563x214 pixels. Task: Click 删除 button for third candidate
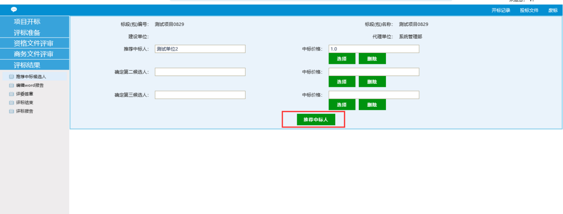pos(372,105)
